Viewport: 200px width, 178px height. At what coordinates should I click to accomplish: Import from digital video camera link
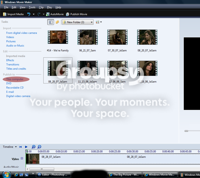pyautogui.click(x=21, y=33)
